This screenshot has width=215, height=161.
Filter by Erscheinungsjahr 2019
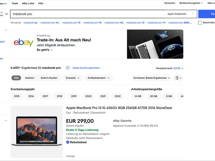tap(74, 96)
